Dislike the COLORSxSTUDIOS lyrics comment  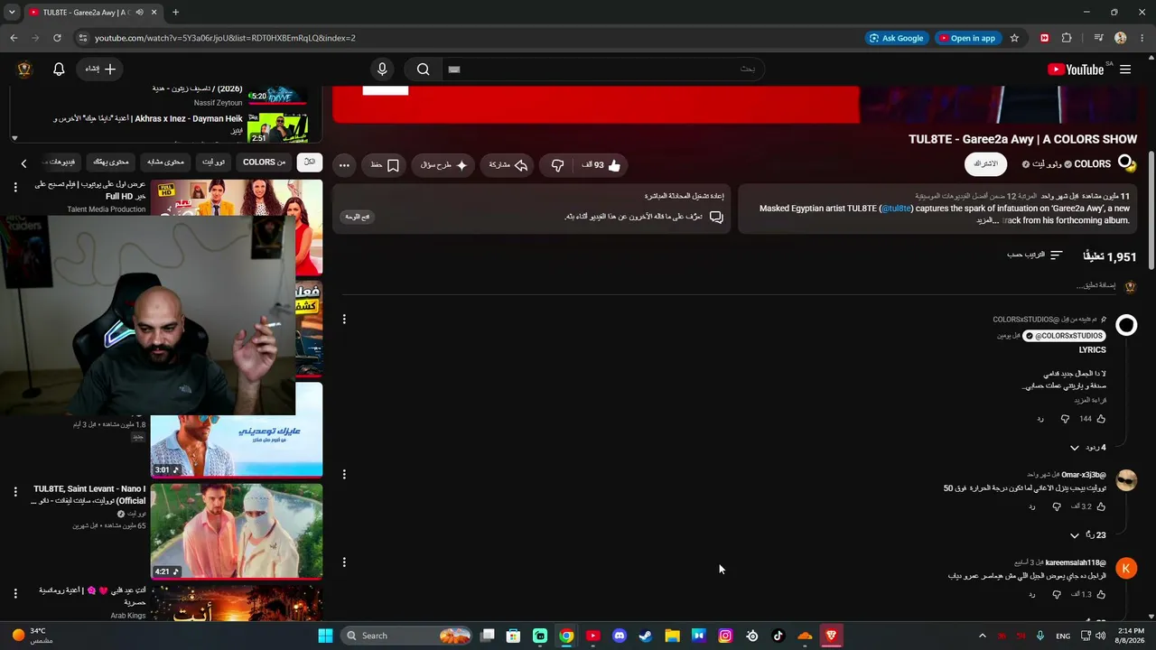point(1065,419)
